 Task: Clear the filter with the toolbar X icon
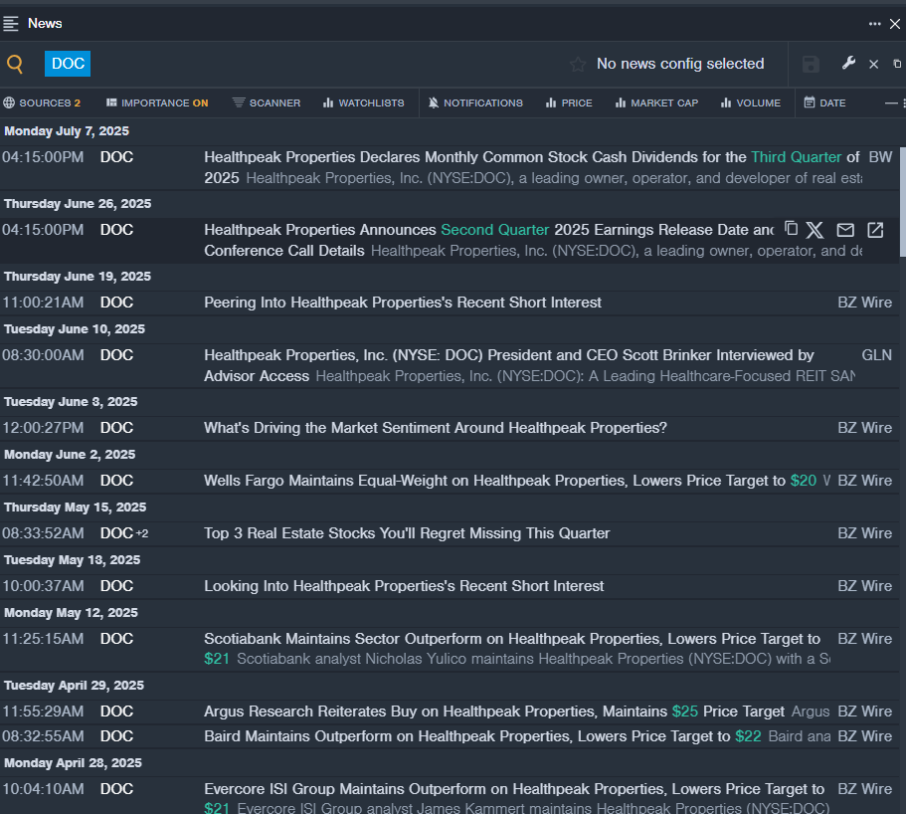click(x=873, y=64)
